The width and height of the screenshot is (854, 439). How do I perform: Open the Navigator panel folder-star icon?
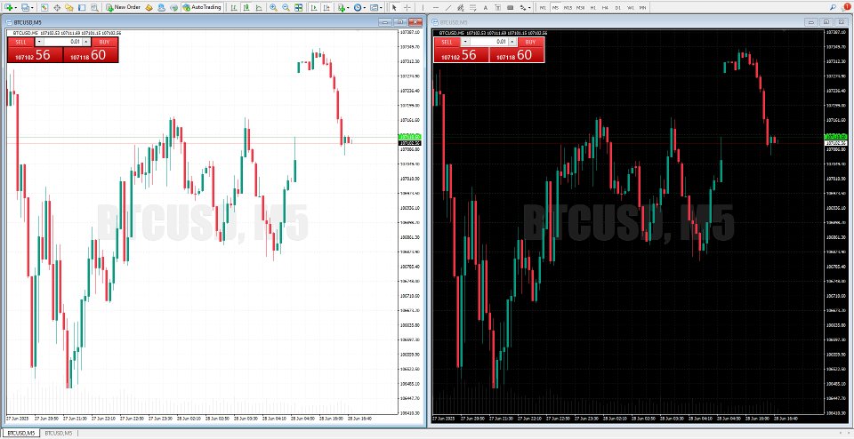click(x=69, y=8)
